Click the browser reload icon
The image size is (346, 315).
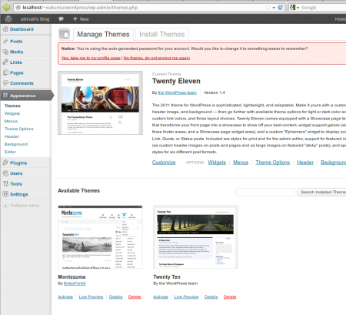[x=281, y=8]
